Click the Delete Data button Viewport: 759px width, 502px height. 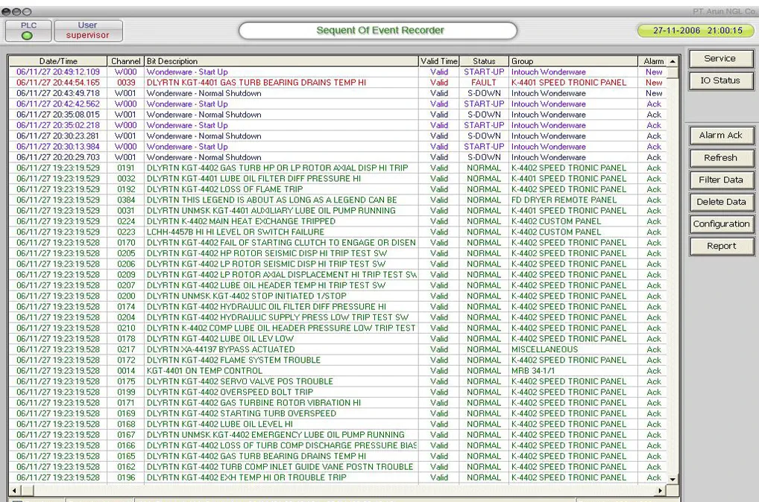pyautogui.click(x=720, y=202)
